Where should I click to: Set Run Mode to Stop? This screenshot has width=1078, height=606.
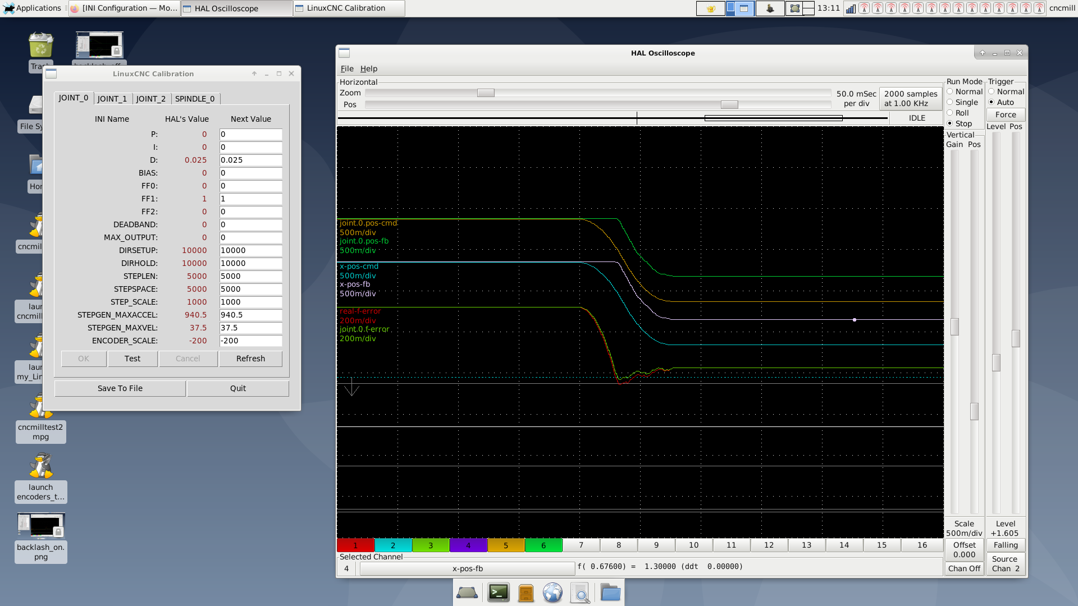coord(960,123)
